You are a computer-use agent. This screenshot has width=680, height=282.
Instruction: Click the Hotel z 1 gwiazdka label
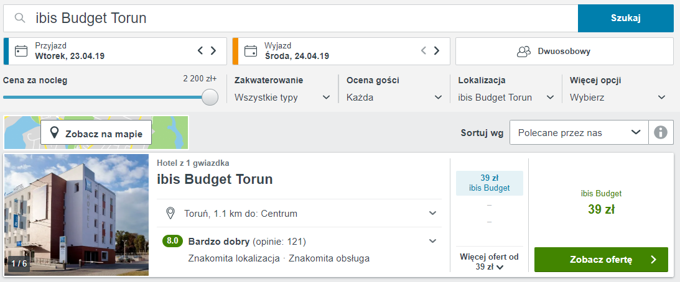[x=193, y=163]
